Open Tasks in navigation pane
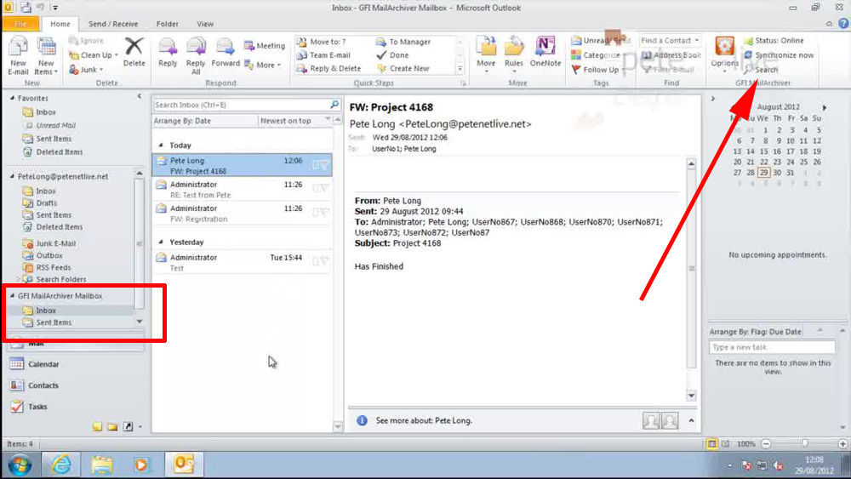851x479 pixels. coord(29,407)
